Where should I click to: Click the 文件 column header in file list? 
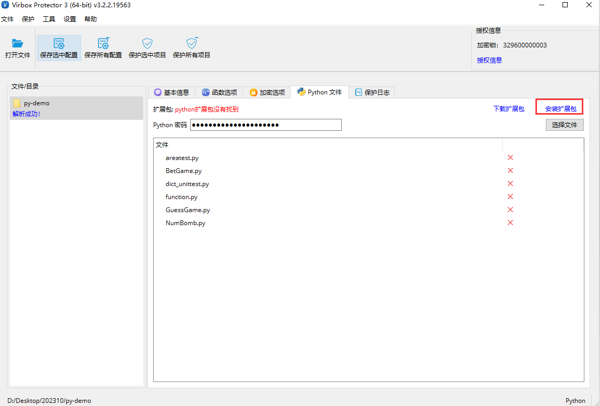pos(328,145)
